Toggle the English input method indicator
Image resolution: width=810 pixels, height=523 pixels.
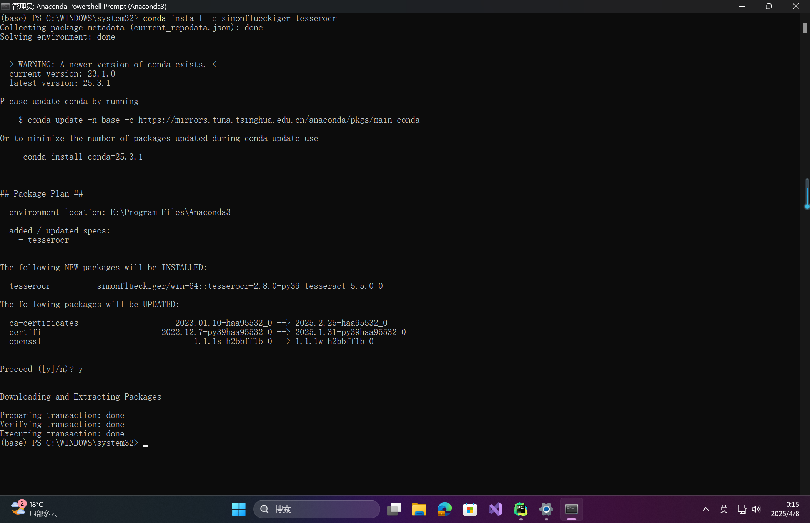[x=724, y=509]
